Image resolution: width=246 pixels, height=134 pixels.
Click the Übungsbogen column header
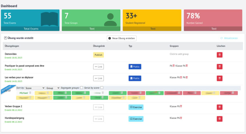tap(12, 46)
